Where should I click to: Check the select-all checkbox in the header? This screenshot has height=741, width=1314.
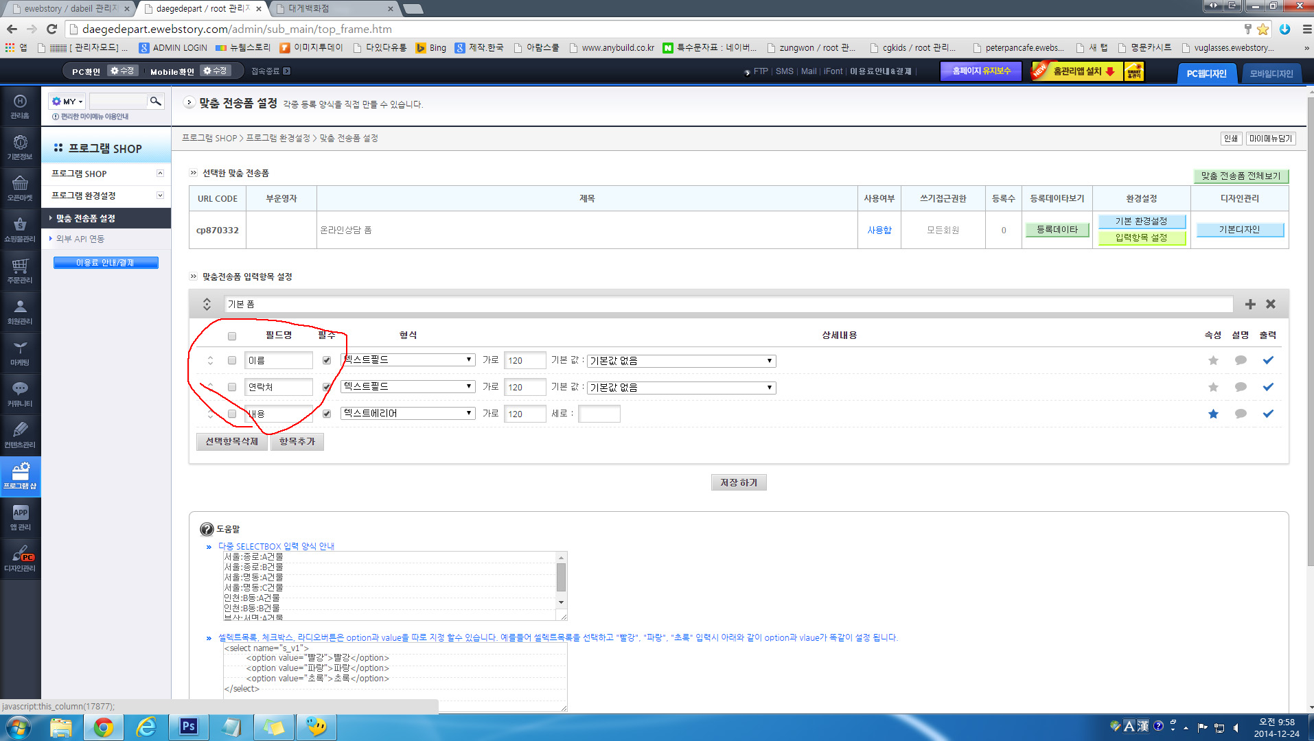(x=232, y=336)
